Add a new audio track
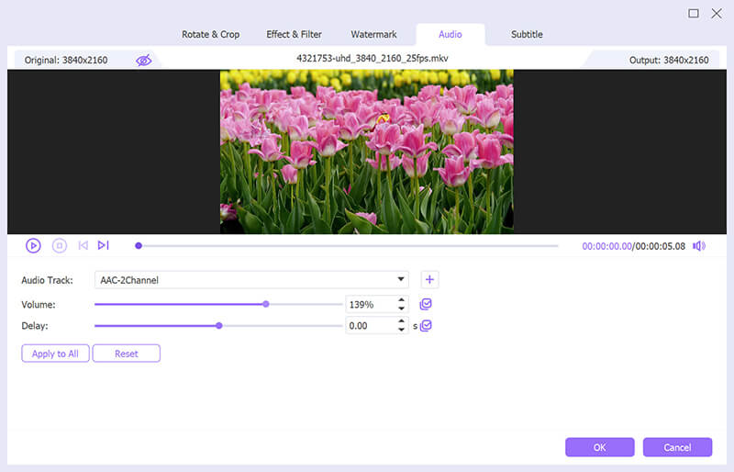Viewport: 734px width, 472px height. pyautogui.click(x=429, y=280)
